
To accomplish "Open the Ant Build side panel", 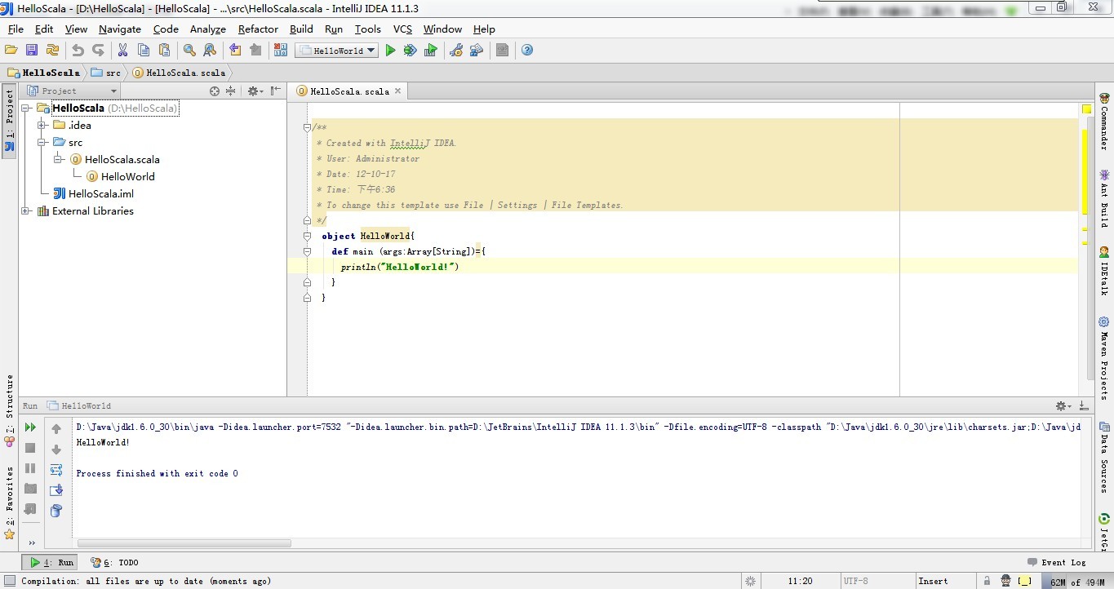I will (x=1104, y=198).
